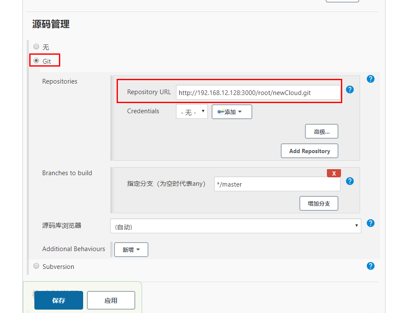Focus the */master branch specifier field
405x313 pixels.
pos(277,184)
